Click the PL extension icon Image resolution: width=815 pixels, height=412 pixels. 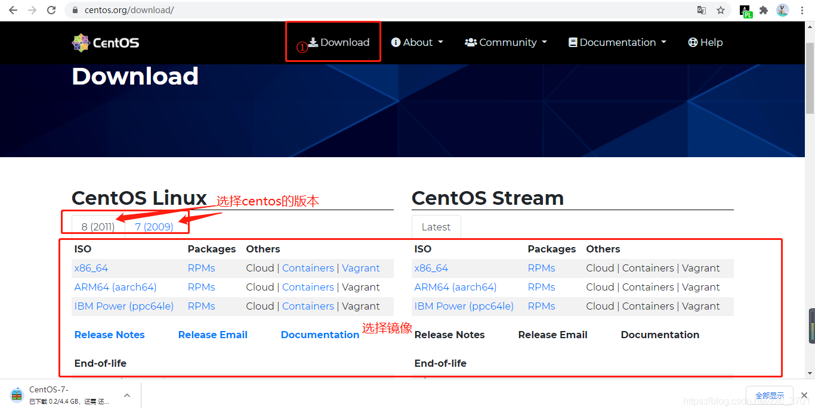click(746, 11)
